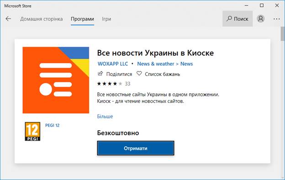
Task: Minimize the Microsoft Store window
Action: click(x=247, y=5)
